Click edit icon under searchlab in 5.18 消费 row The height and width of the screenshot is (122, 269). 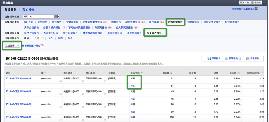(61, 81)
